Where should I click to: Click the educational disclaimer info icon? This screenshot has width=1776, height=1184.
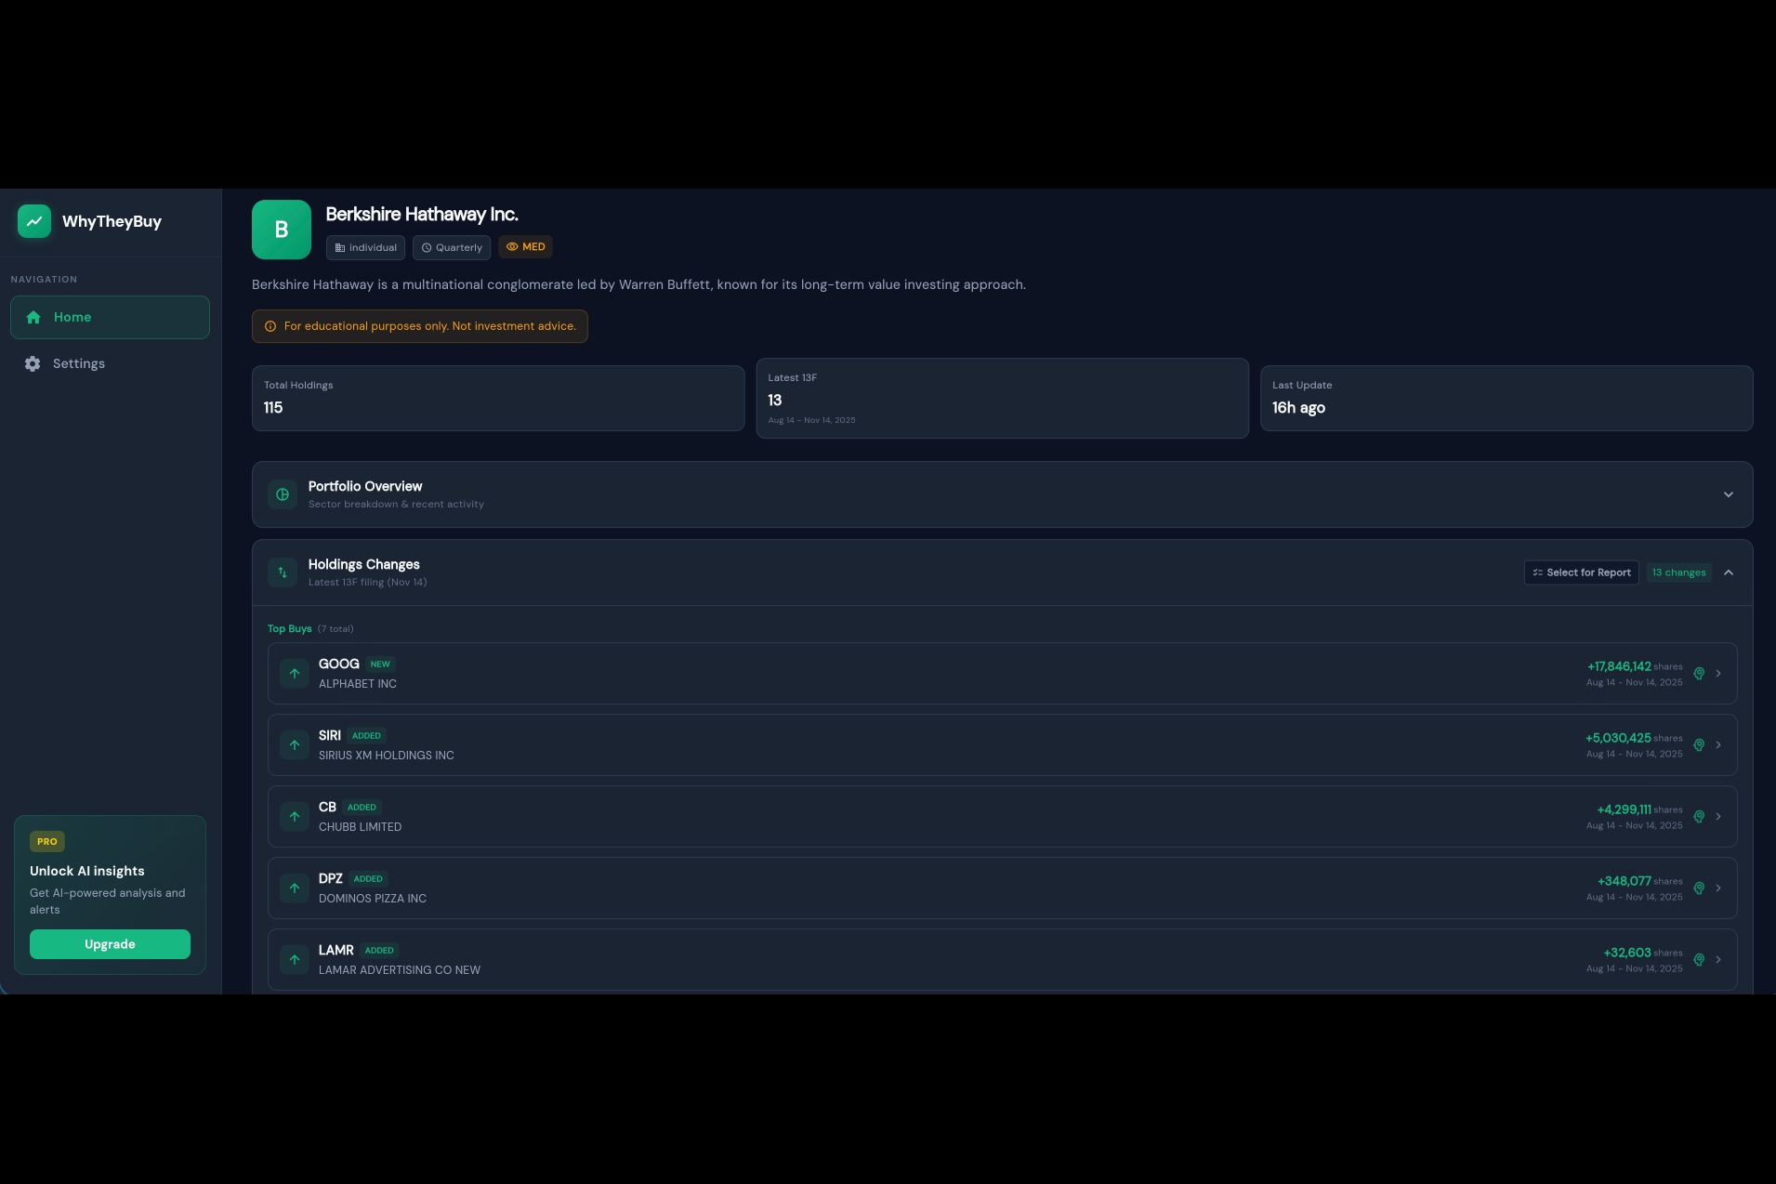pyautogui.click(x=270, y=326)
